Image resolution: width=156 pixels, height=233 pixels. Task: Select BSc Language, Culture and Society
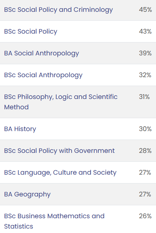coord(60,173)
